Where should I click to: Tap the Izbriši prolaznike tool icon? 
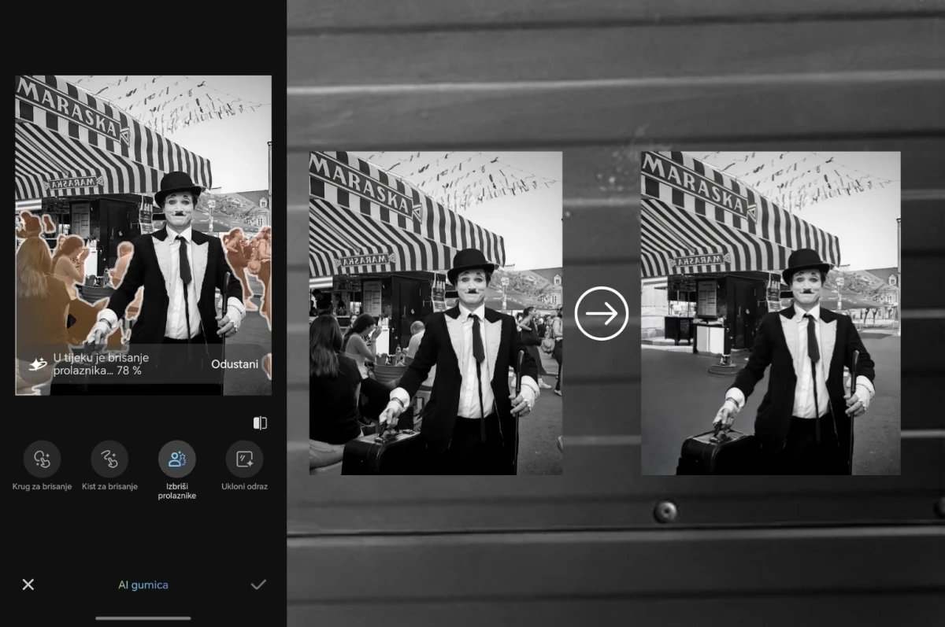[x=177, y=459]
